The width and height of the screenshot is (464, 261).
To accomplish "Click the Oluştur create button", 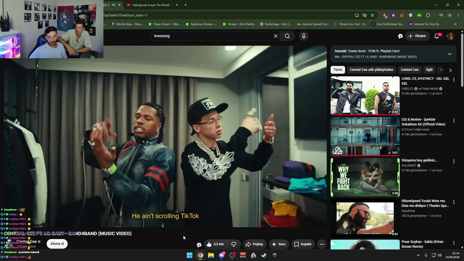I will (417, 36).
